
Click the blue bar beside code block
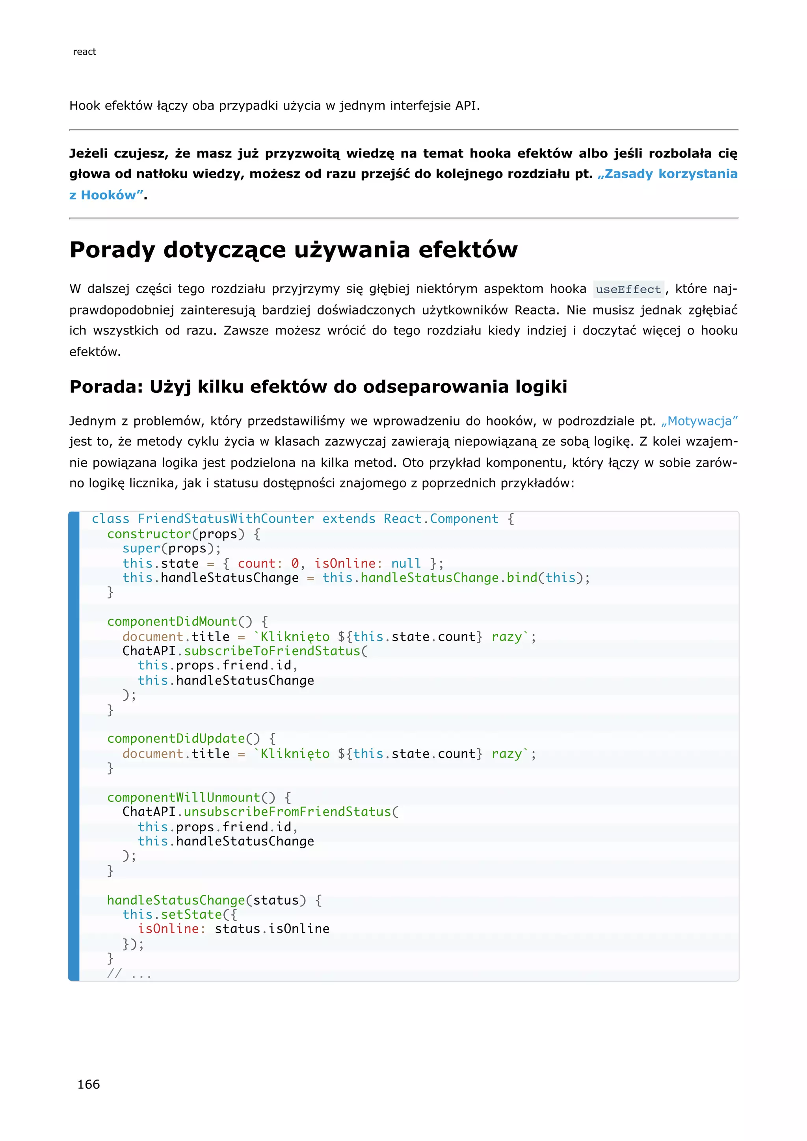coord(74,745)
